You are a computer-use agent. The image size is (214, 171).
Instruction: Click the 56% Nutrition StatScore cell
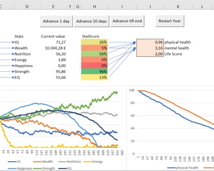pos(95,54)
